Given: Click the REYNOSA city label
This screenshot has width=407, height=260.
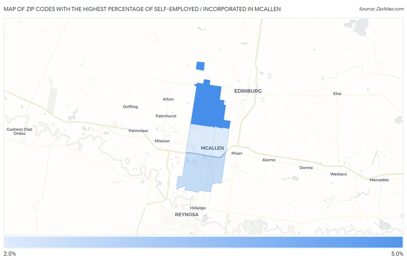Looking at the screenshot, I should click(187, 215).
